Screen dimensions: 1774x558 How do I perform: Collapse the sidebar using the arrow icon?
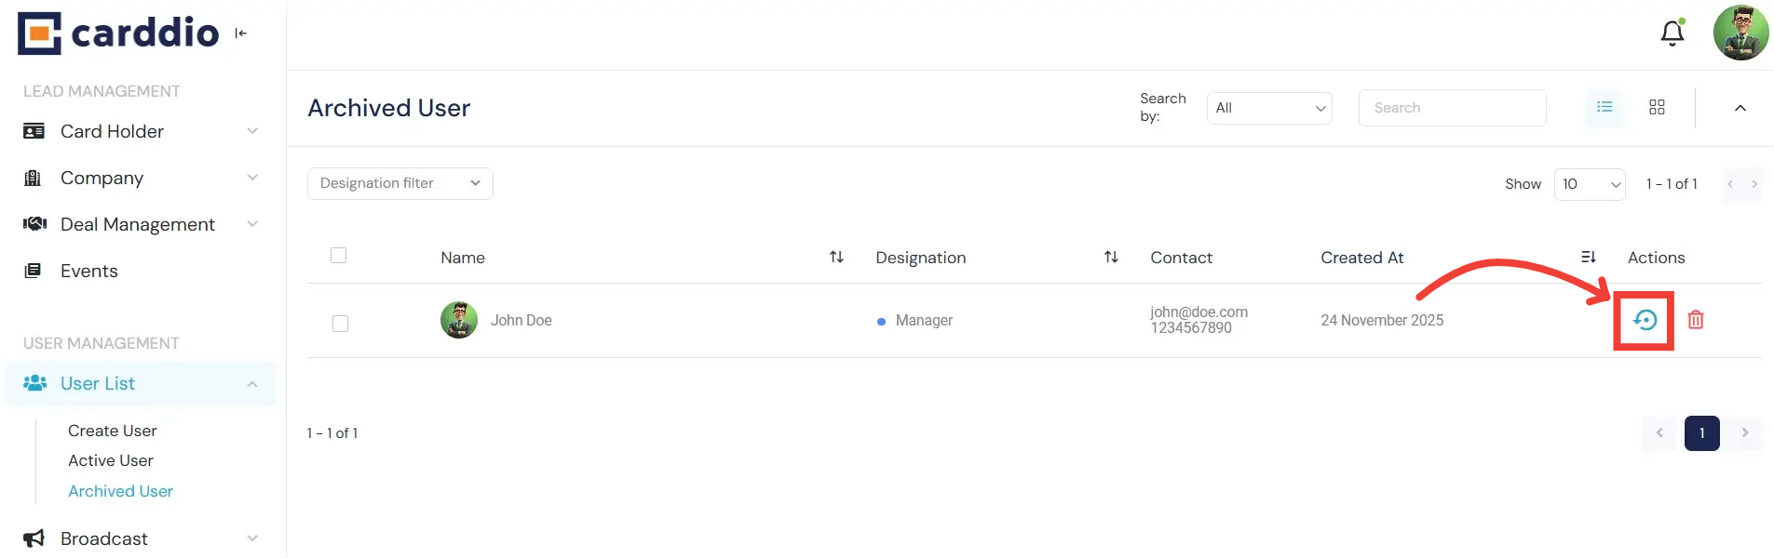pos(241,33)
